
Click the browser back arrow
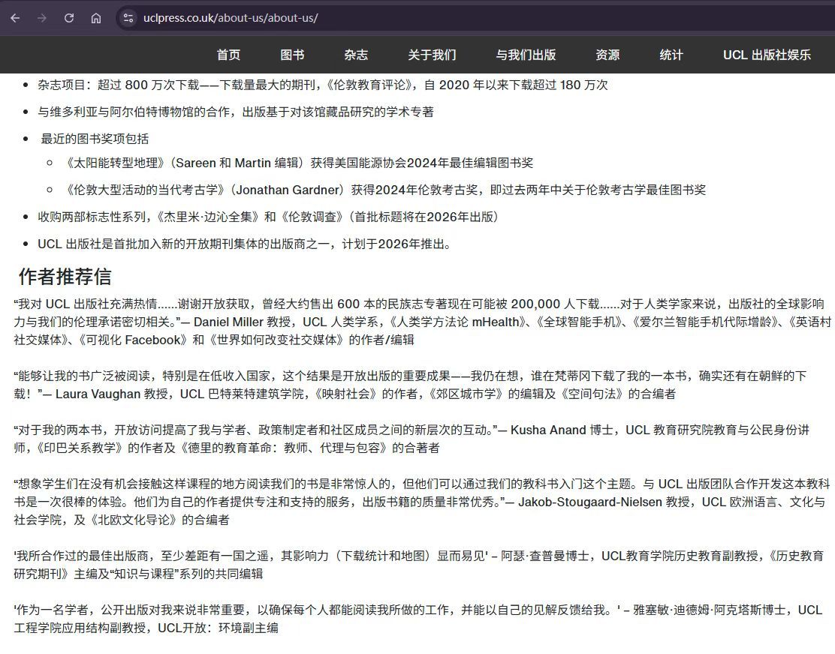(x=15, y=18)
